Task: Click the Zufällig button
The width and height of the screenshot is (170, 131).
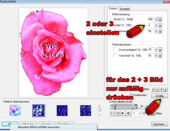Action: coord(159,96)
